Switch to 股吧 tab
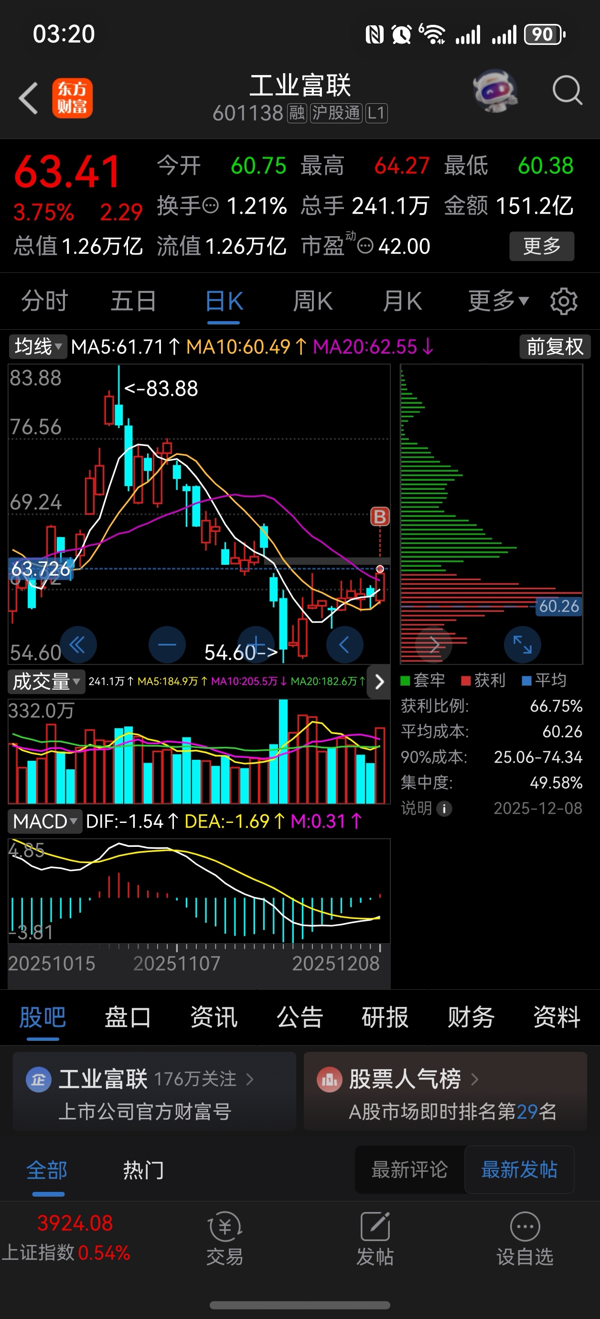This screenshot has height=1319, width=600. point(43,1017)
